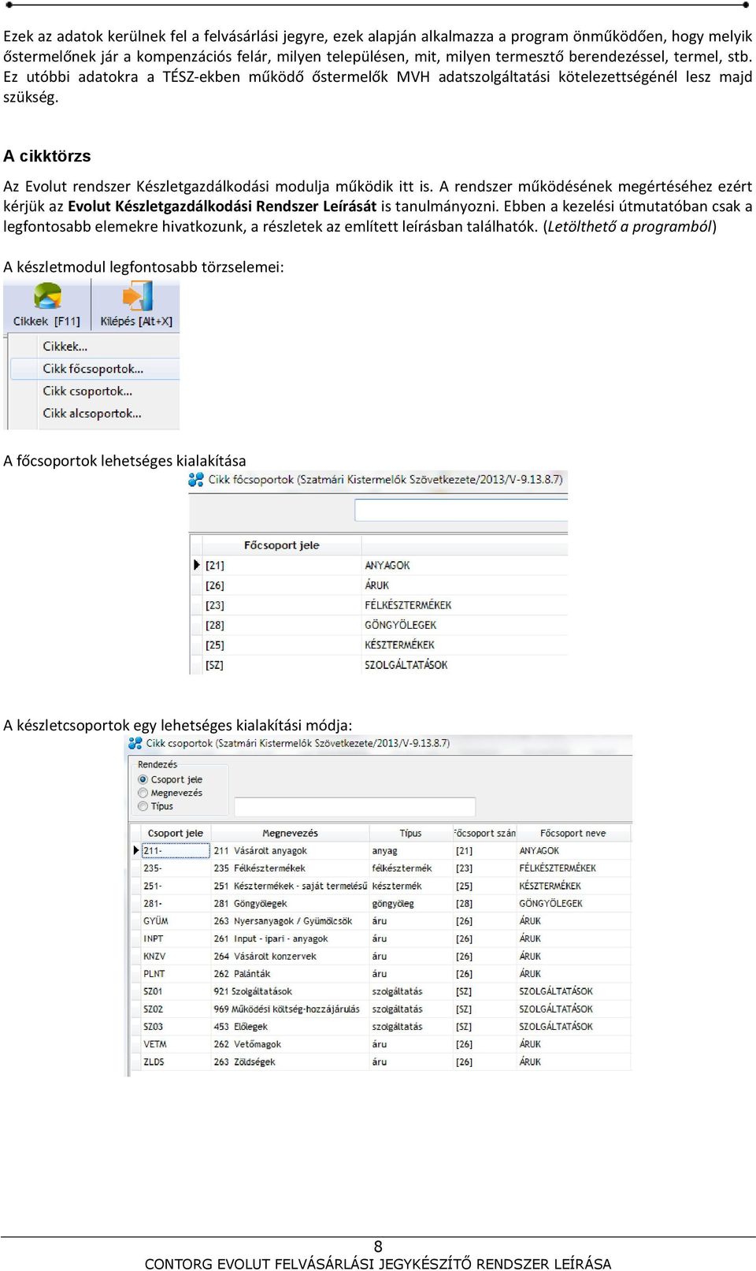756x1271 pixels.
Task: Select the 235- group code cell
Action: pyautogui.click(x=176, y=868)
